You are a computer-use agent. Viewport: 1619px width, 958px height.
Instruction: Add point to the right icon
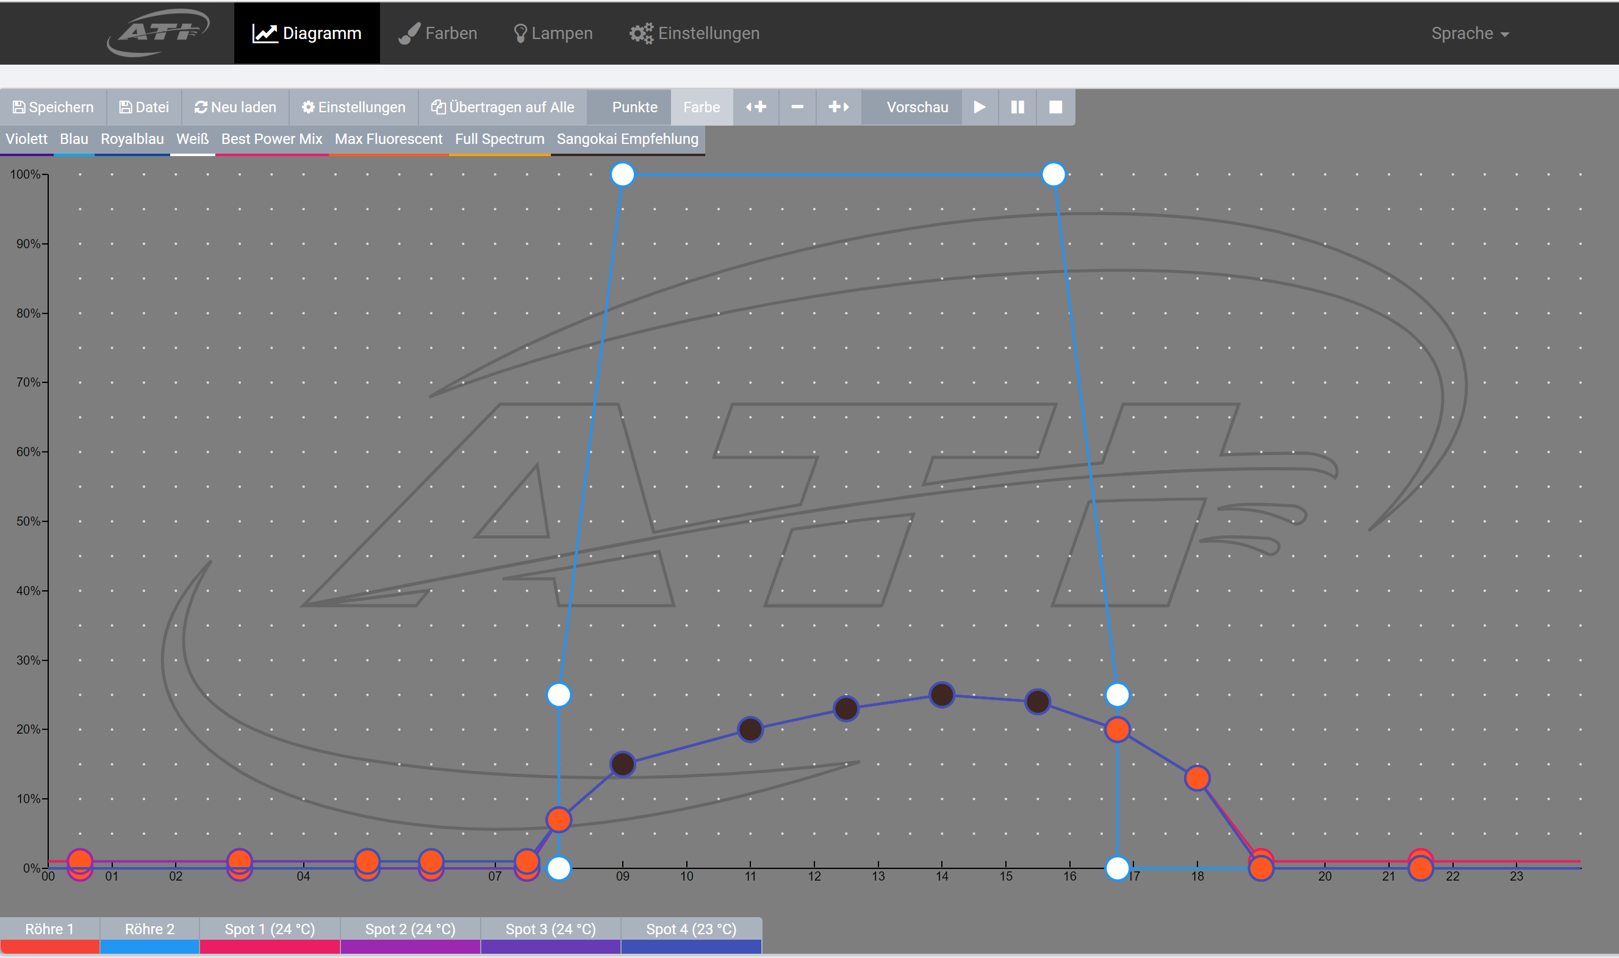pos(838,107)
